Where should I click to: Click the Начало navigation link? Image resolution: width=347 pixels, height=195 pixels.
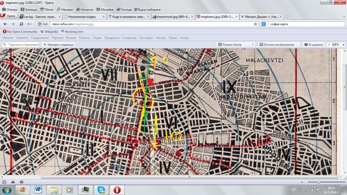point(8,38)
